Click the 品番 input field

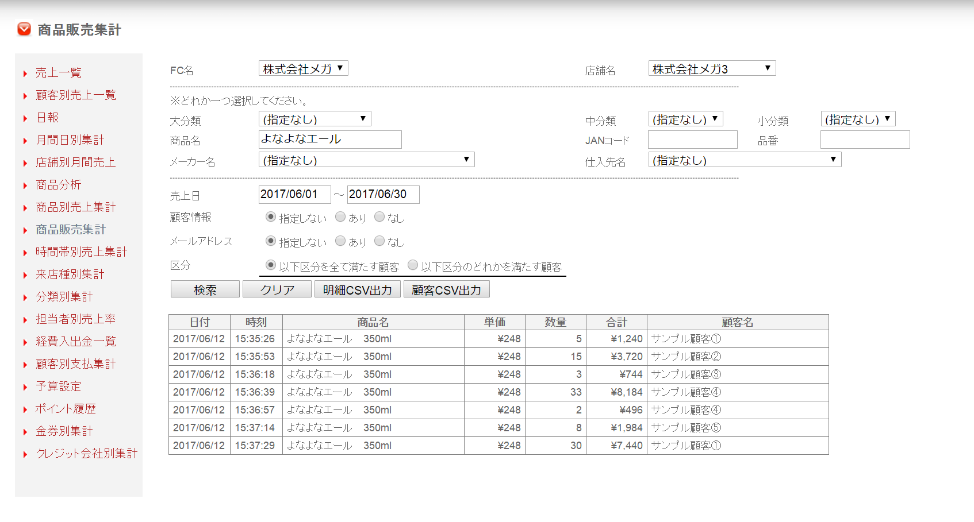[865, 140]
